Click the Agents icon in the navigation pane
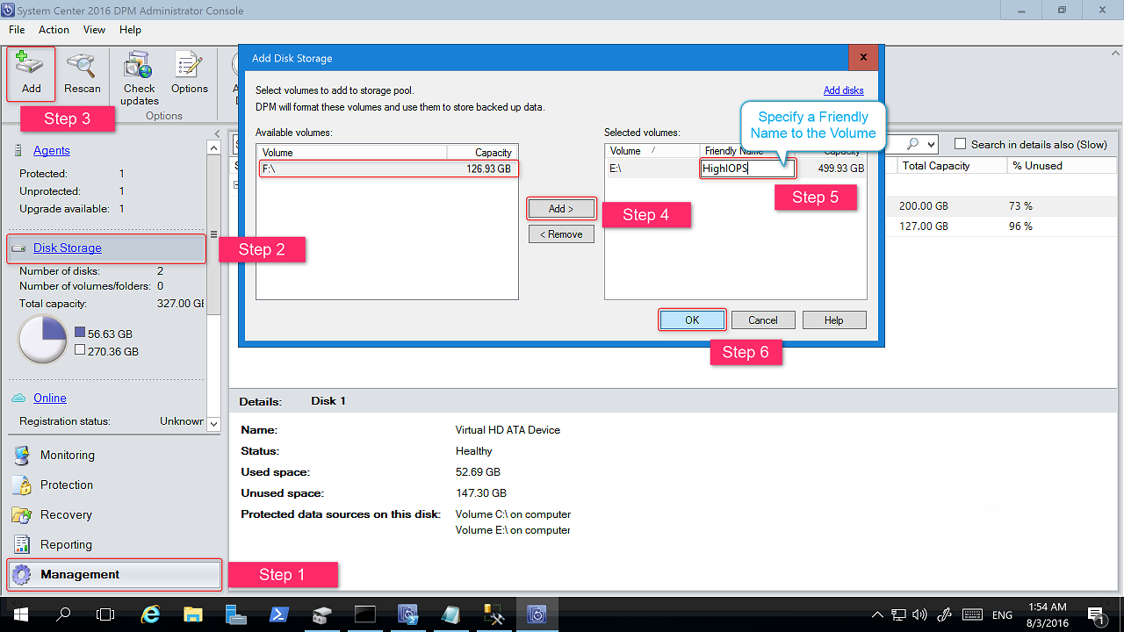The image size is (1124, 632). click(18, 150)
